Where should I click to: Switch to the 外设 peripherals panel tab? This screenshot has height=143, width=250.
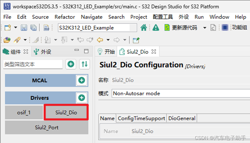[42, 52]
